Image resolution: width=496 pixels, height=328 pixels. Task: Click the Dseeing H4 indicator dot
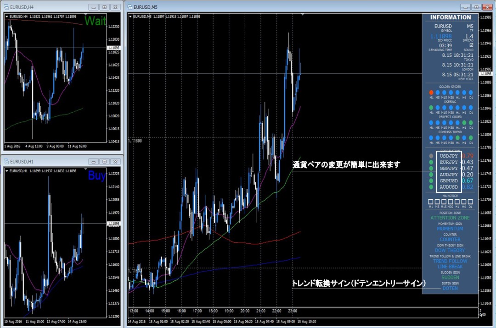pos(464,108)
